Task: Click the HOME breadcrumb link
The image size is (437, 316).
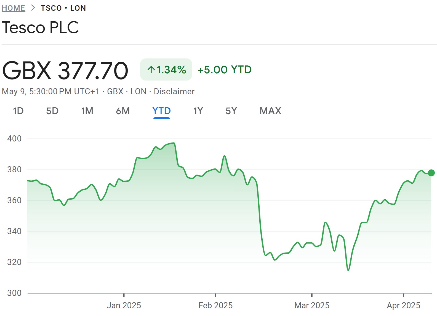Action: pyautogui.click(x=13, y=8)
